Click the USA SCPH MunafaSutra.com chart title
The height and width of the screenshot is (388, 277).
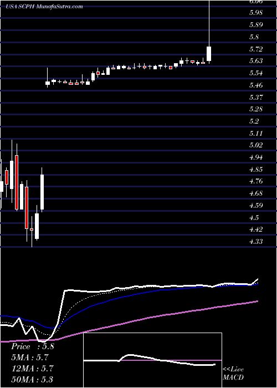point(44,7)
